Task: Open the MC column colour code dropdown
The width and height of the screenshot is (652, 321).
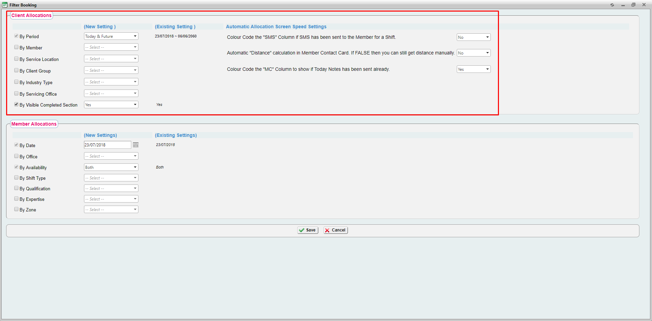Action: [x=473, y=69]
